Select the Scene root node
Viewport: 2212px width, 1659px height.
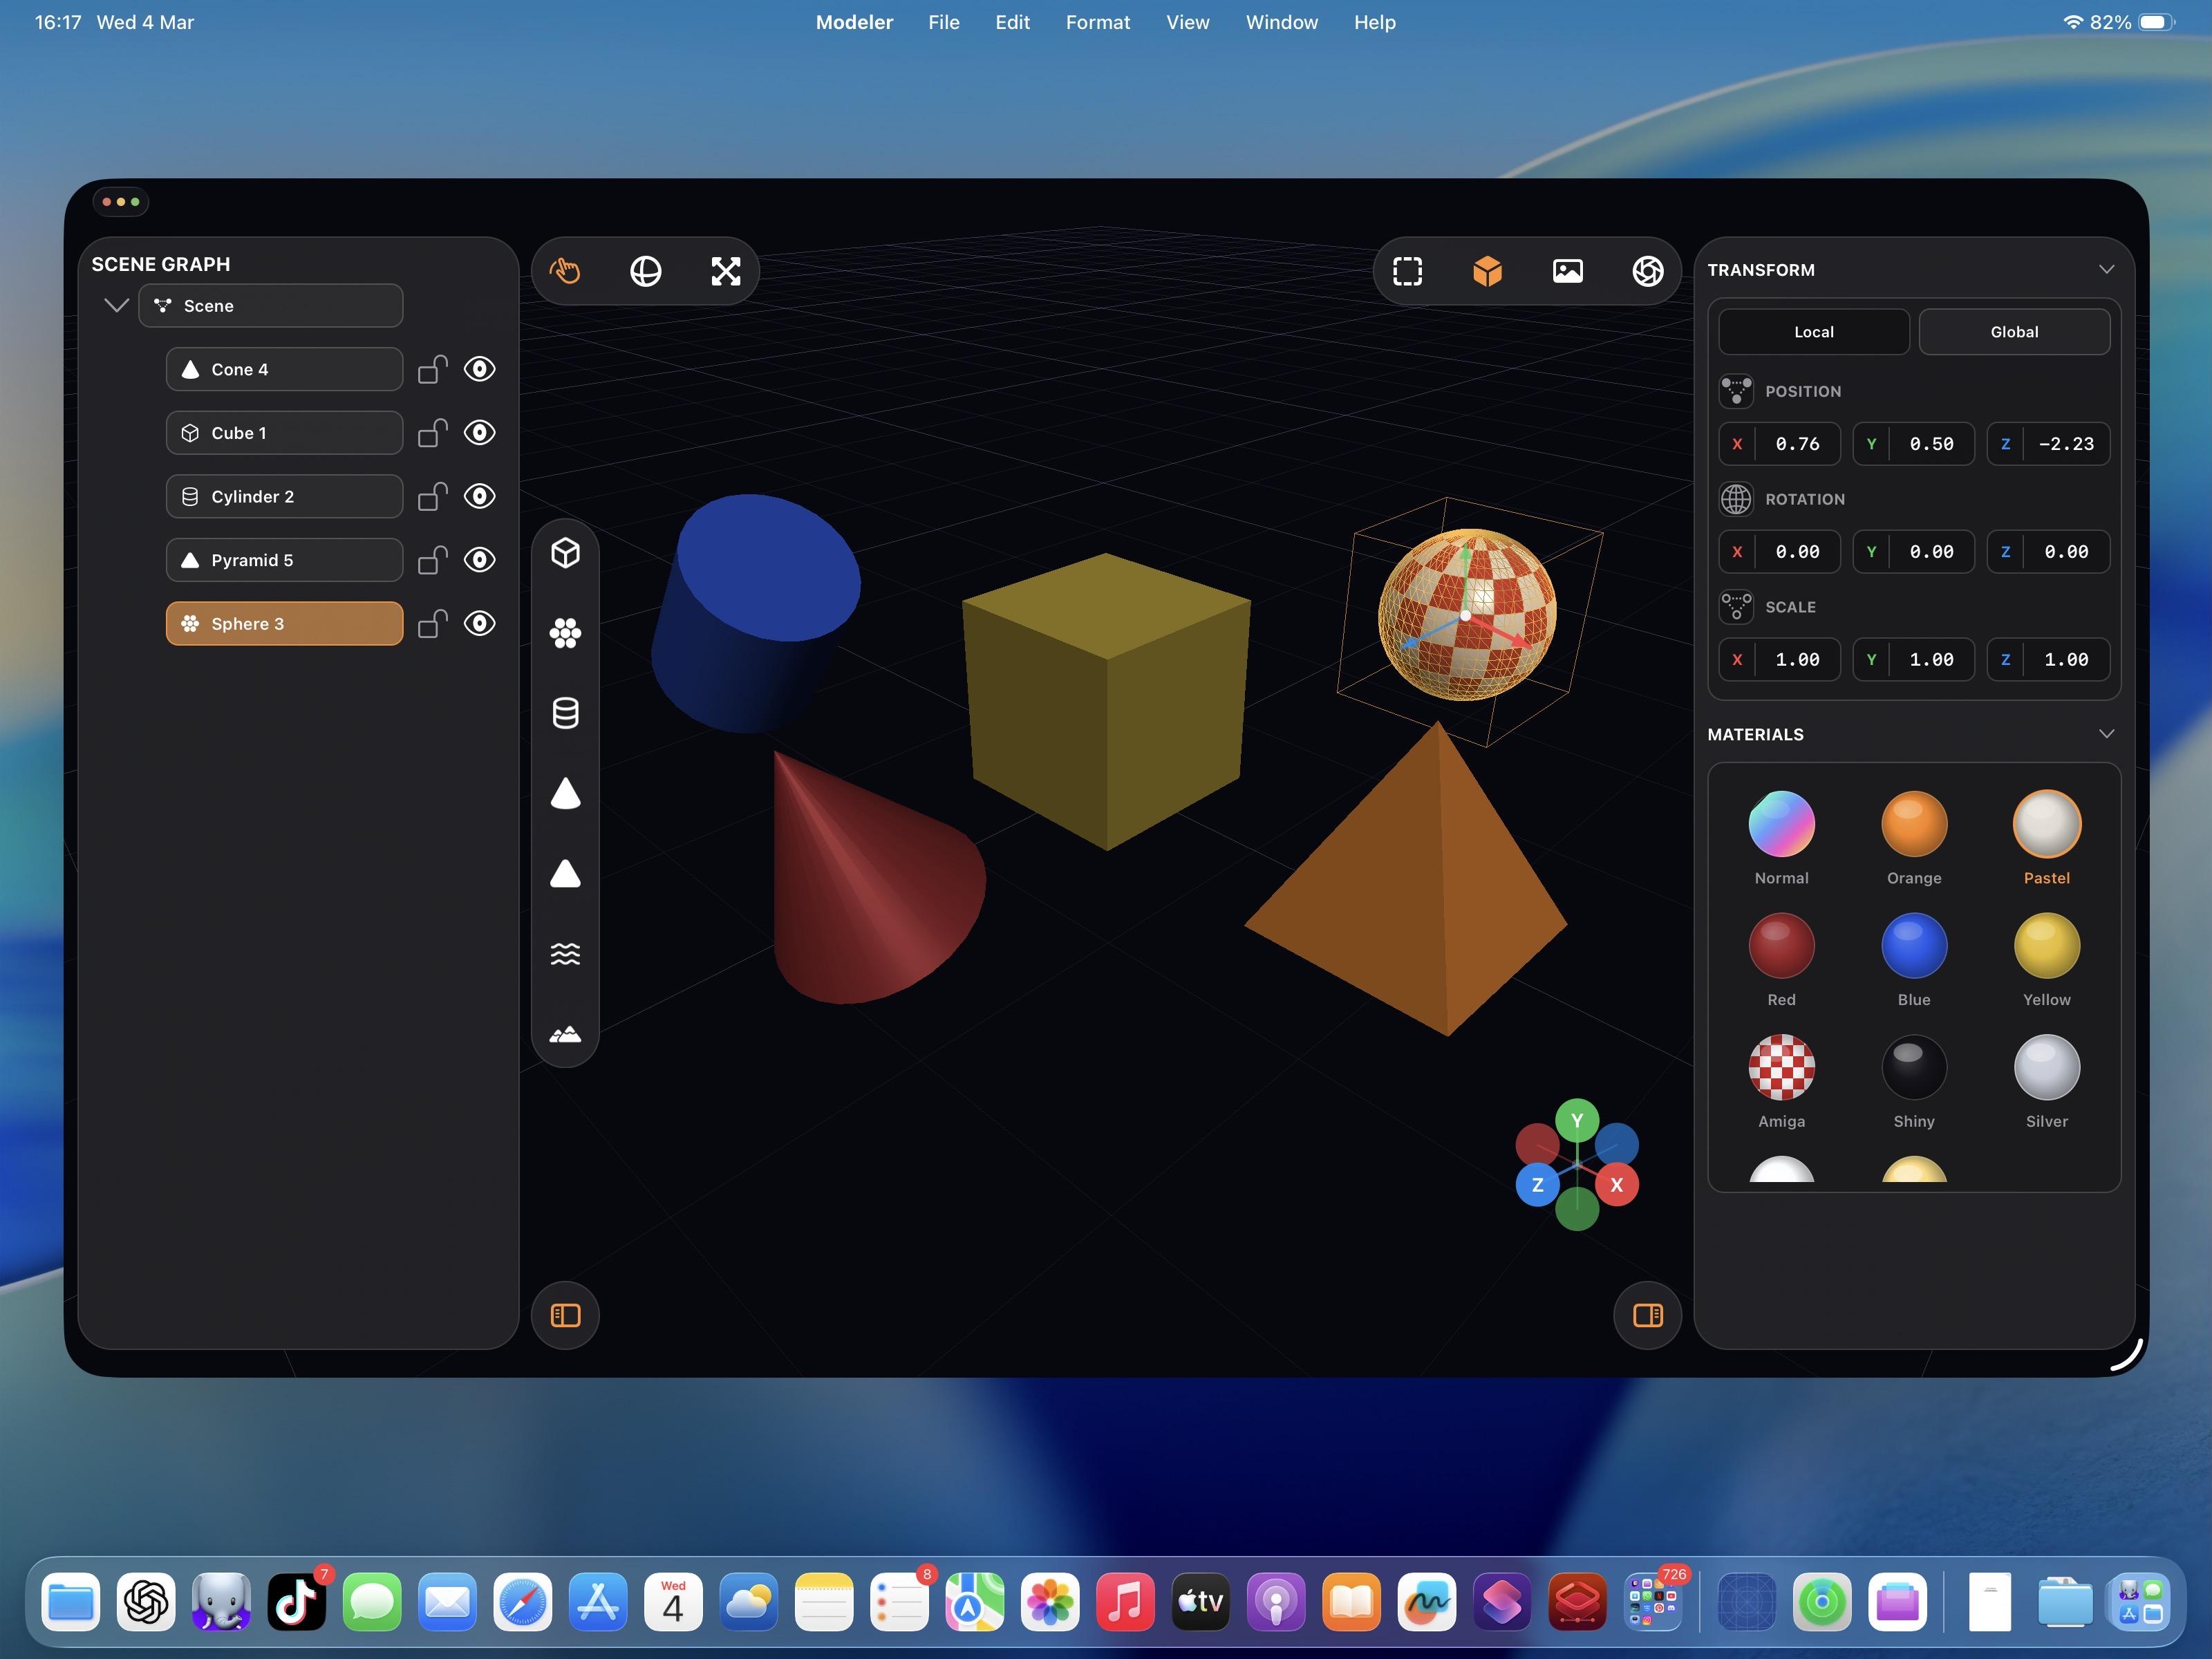(271, 305)
